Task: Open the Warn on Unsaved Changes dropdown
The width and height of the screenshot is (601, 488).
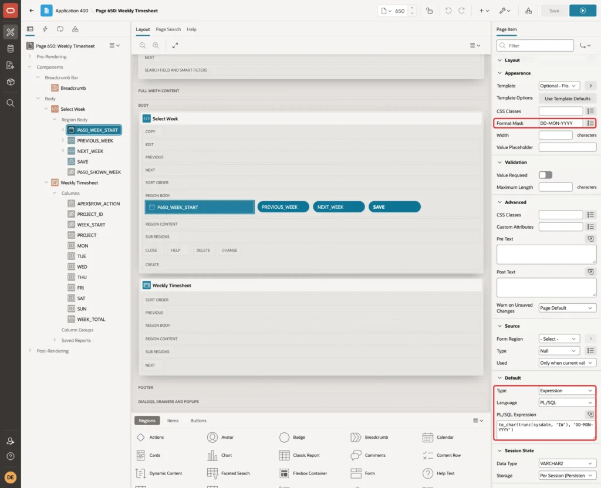Action: tap(567, 308)
